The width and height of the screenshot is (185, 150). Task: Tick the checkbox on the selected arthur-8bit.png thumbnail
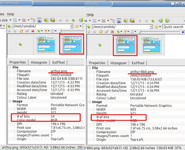click(117, 38)
